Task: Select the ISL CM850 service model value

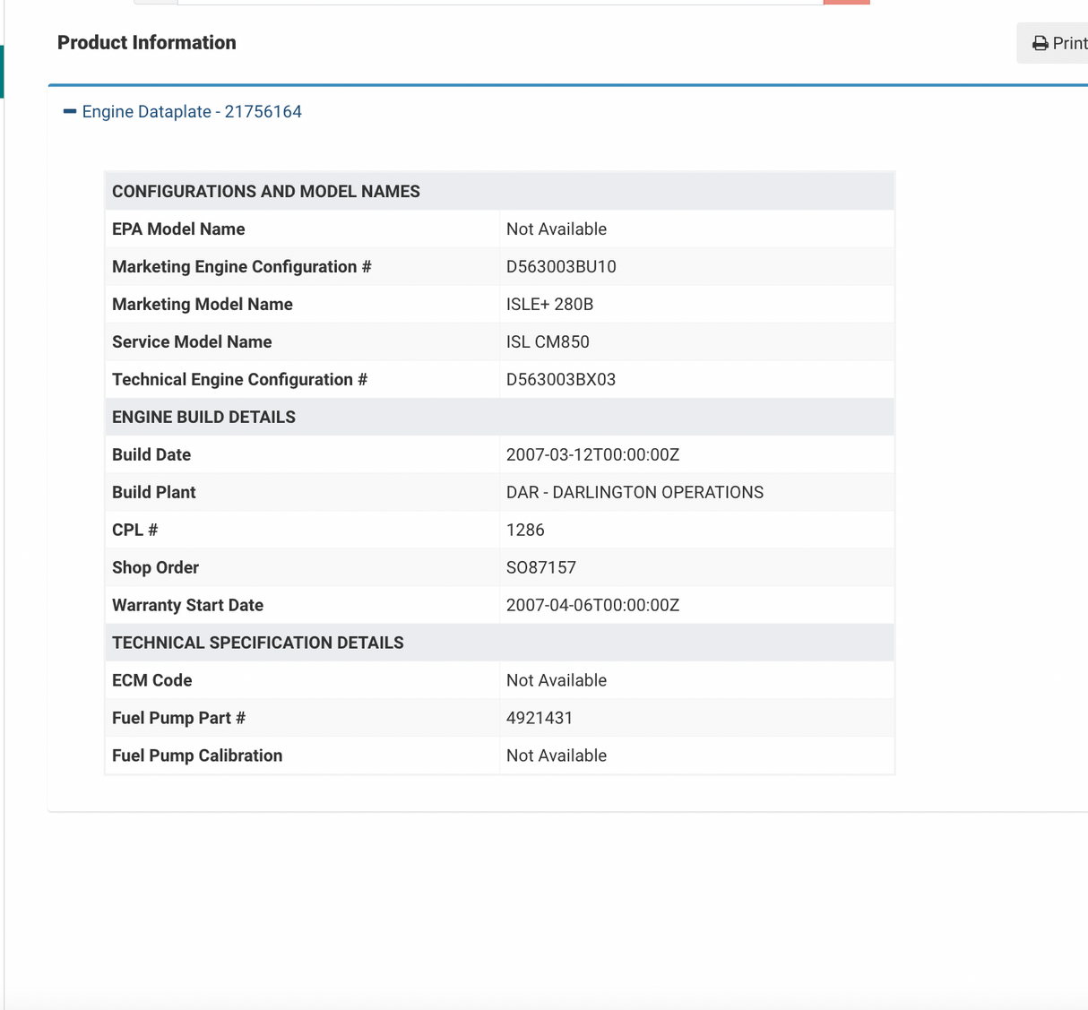Action: [548, 342]
